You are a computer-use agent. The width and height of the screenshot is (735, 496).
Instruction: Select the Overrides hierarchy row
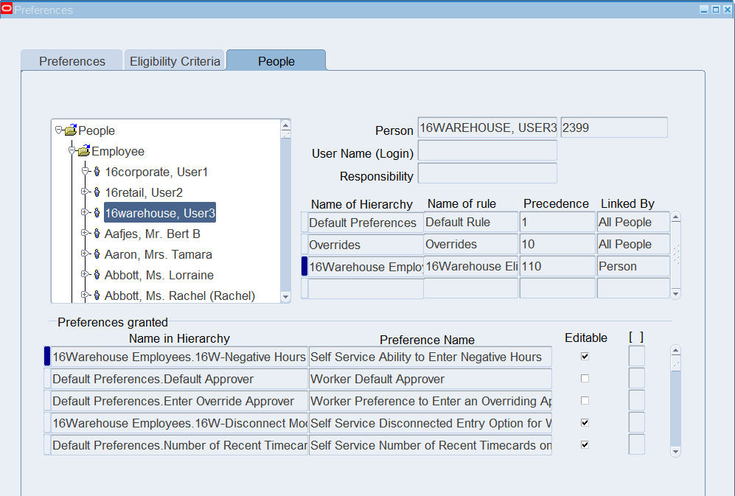(x=365, y=245)
